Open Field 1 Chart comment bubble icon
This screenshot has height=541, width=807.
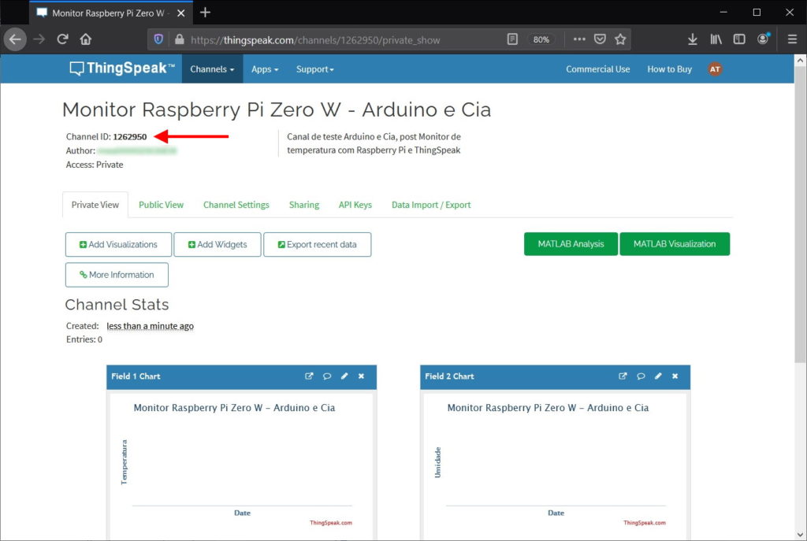coord(327,376)
